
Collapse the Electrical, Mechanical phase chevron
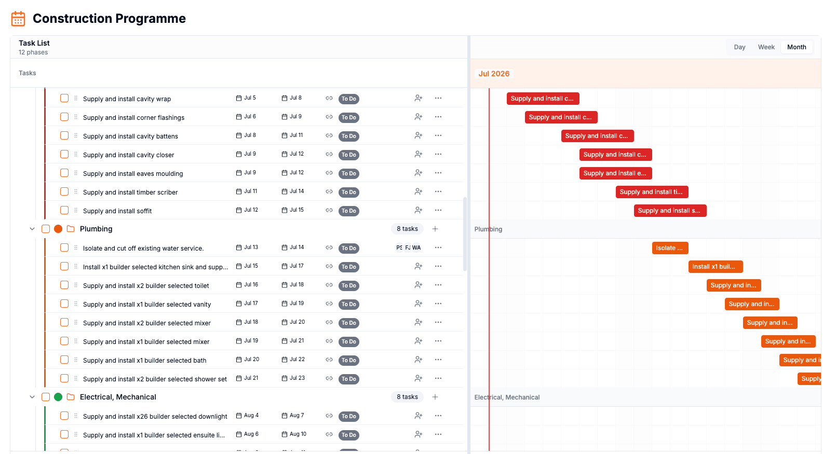tap(32, 397)
